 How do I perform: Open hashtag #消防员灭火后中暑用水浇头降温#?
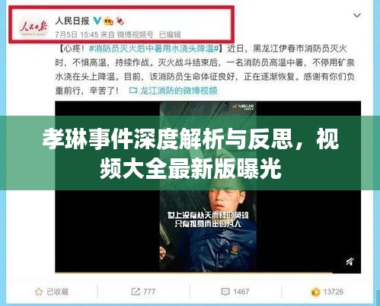pos(154,49)
